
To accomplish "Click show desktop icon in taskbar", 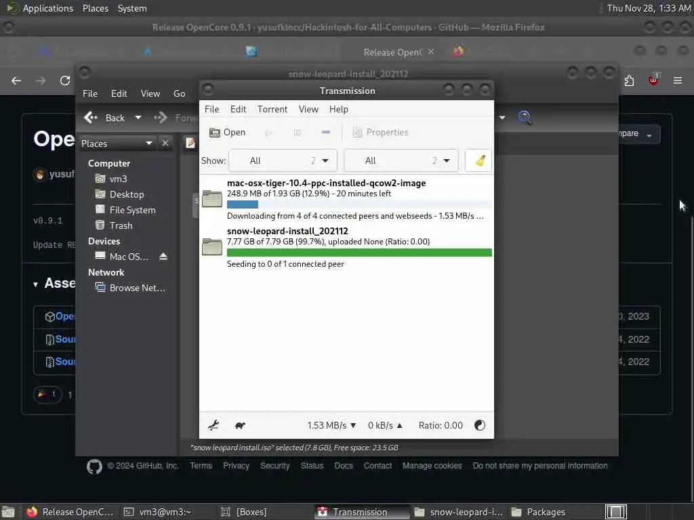I will (8, 512).
